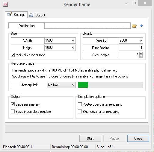Enable Shut down after rendering checkbox

pyautogui.click(x=80, y=112)
